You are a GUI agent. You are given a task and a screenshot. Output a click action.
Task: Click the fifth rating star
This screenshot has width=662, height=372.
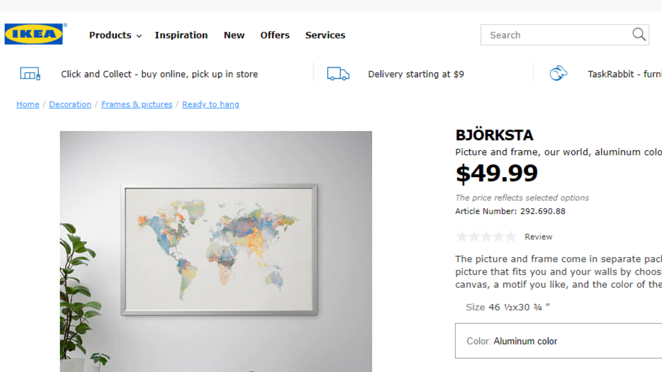click(511, 236)
